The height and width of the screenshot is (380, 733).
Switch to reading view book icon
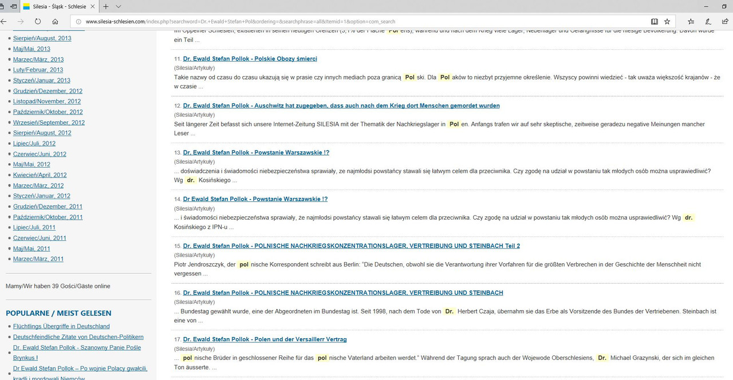pyautogui.click(x=655, y=21)
